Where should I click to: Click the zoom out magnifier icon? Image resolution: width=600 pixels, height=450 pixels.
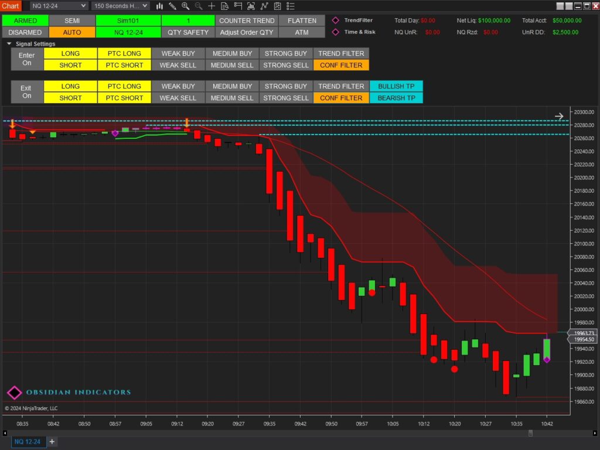pyautogui.click(x=199, y=6)
